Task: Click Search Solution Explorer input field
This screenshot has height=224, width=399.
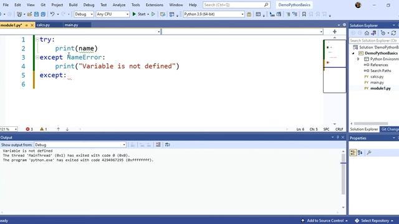Action: click(373, 40)
